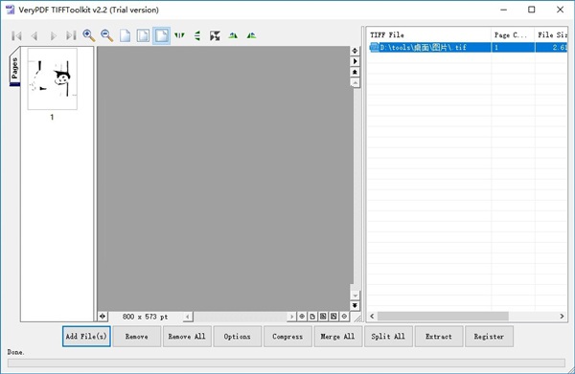Click the page count cell showing 1
This screenshot has height=374, width=575.
[x=513, y=47]
